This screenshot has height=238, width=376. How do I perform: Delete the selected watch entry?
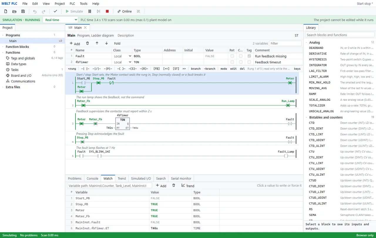pyautogui.click(x=174, y=185)
